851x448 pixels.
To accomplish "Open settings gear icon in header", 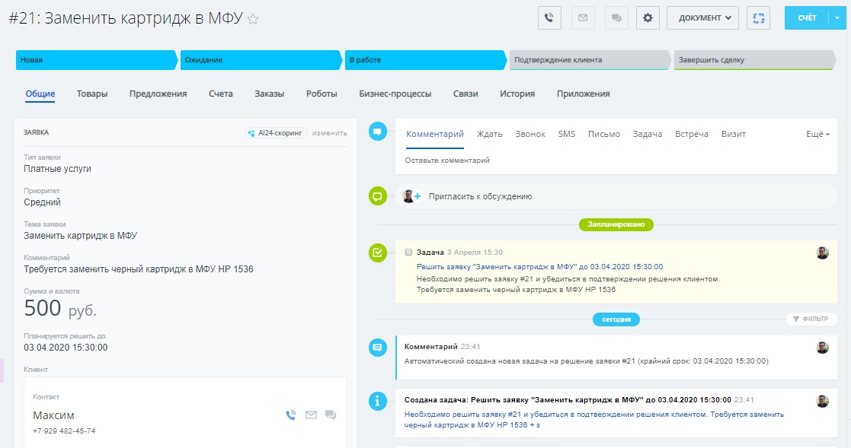I will 648,17.
